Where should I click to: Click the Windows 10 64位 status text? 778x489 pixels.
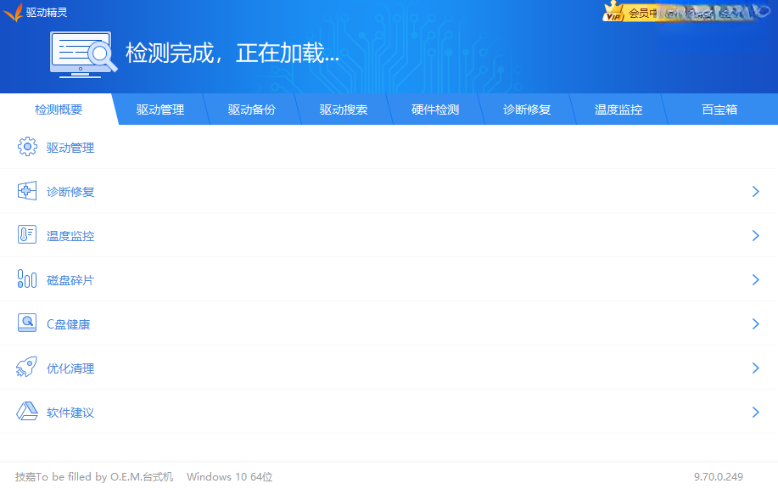230,476
